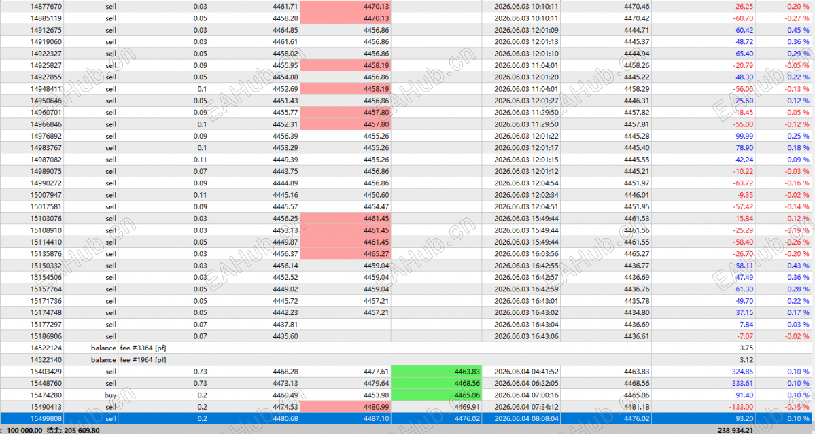The height and width of the screenshot is (434, 815).
Task: Click profit 93.20 in highlighted row
Action: 744,418
